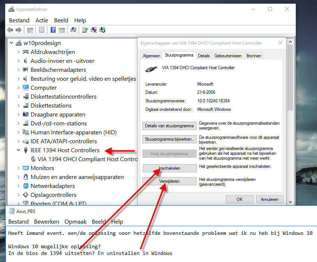Scan for hardware changes icon

click(73, 30)
